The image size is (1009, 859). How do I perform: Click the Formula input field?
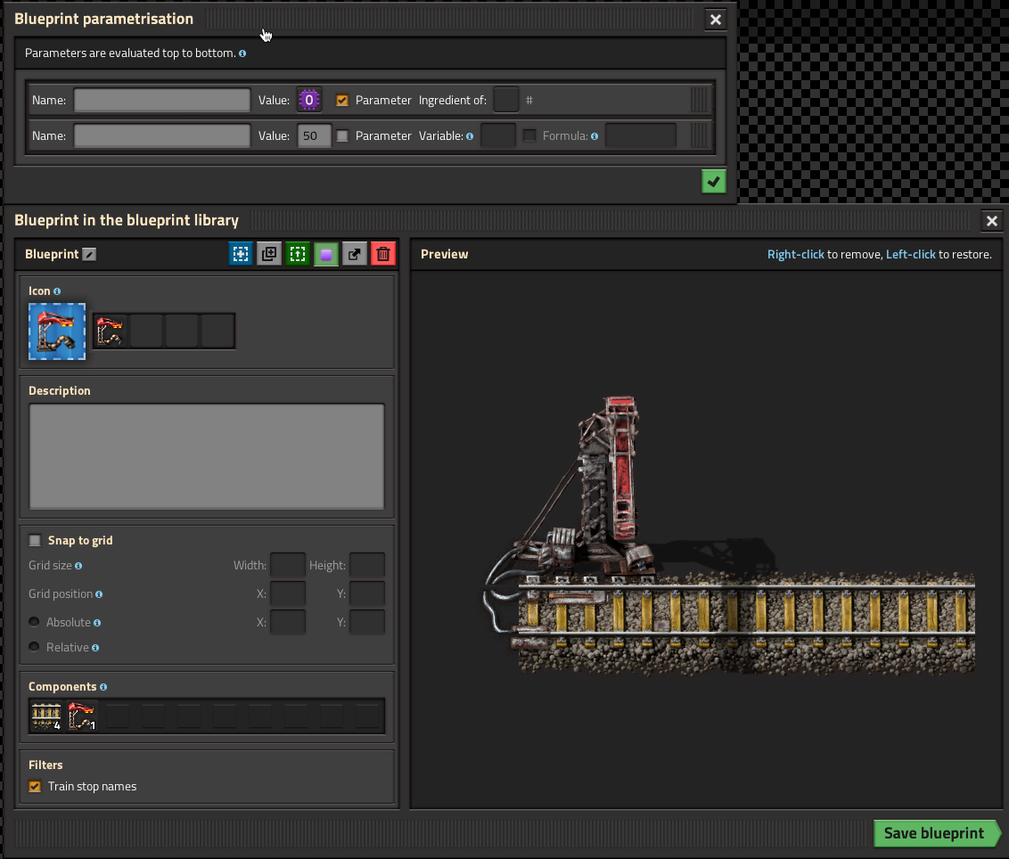[641, 135]
